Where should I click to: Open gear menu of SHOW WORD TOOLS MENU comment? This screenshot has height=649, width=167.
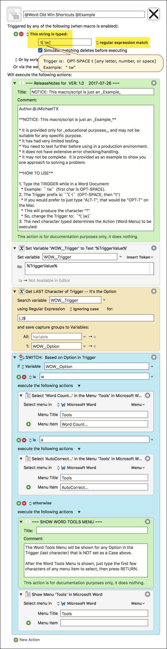(x=147, y=521)
